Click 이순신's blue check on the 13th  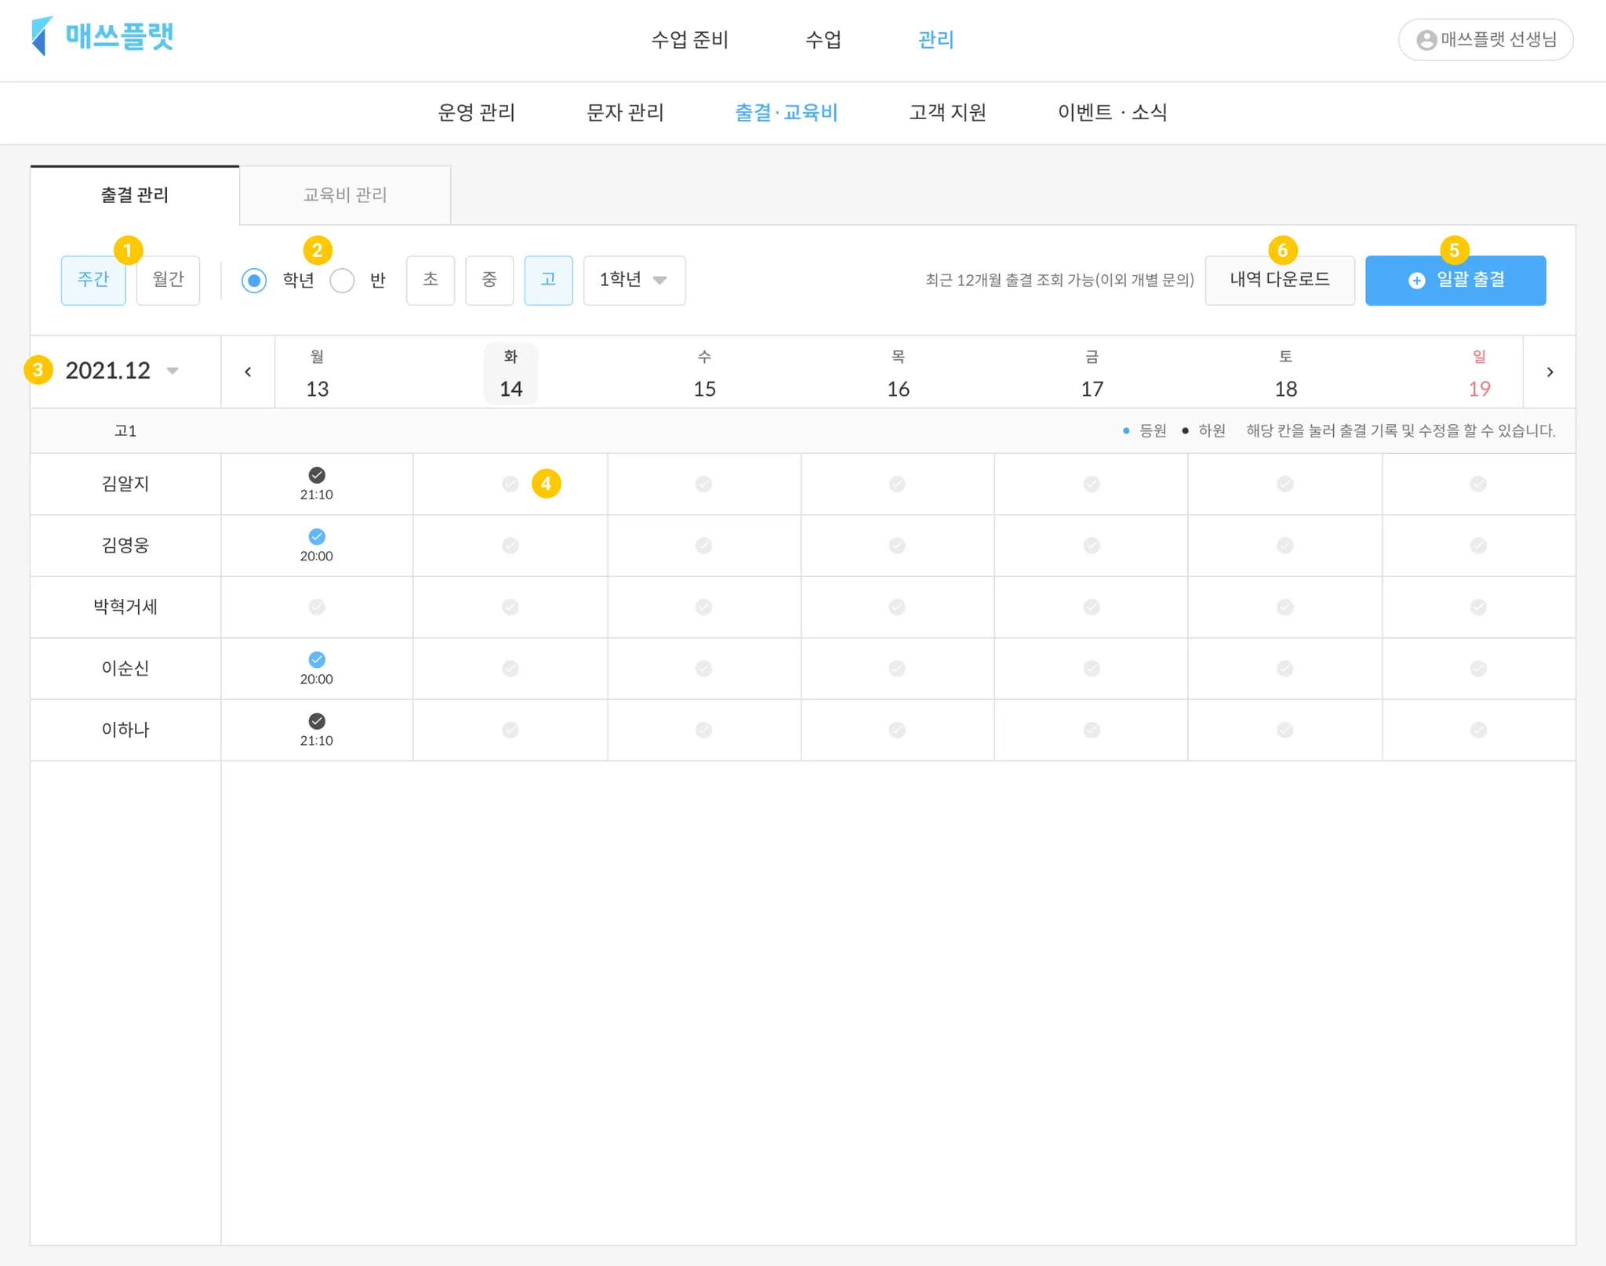[x=317, y=660]
